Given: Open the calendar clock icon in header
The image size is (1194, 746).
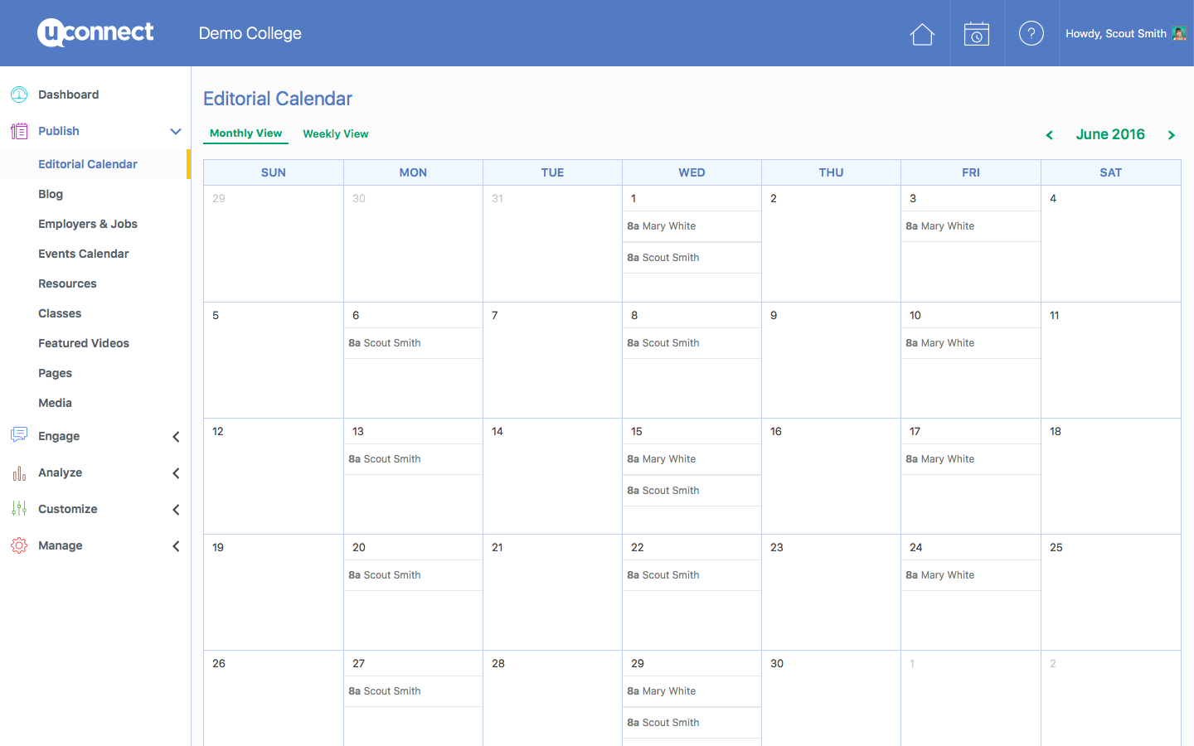Looking at the screenshot, I should click(x=977, y=34).
